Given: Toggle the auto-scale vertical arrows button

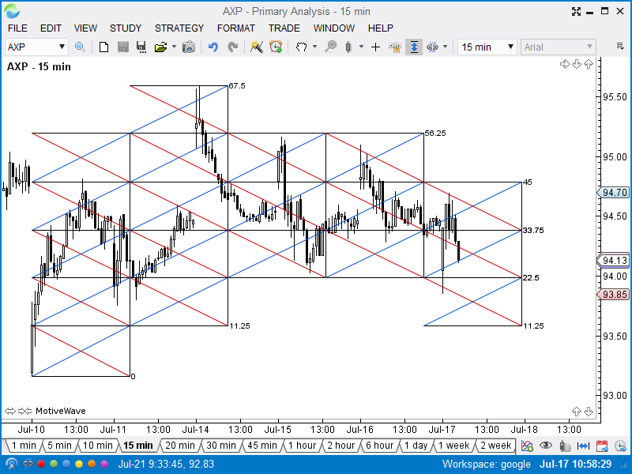Looking at the screenshot, I should 414,47.
